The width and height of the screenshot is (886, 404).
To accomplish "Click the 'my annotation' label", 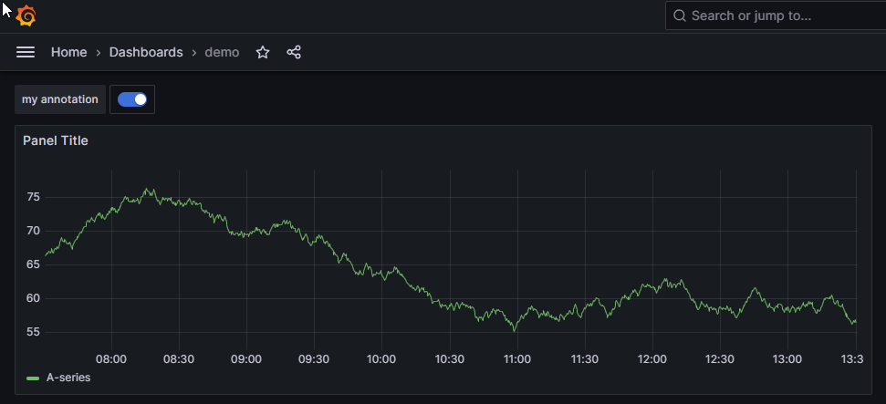I will [x=60, y=99].
